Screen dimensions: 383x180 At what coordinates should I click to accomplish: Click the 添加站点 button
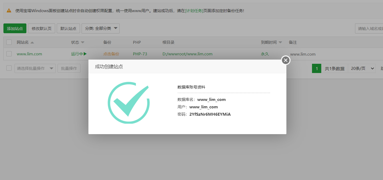(x=15, y=28)
